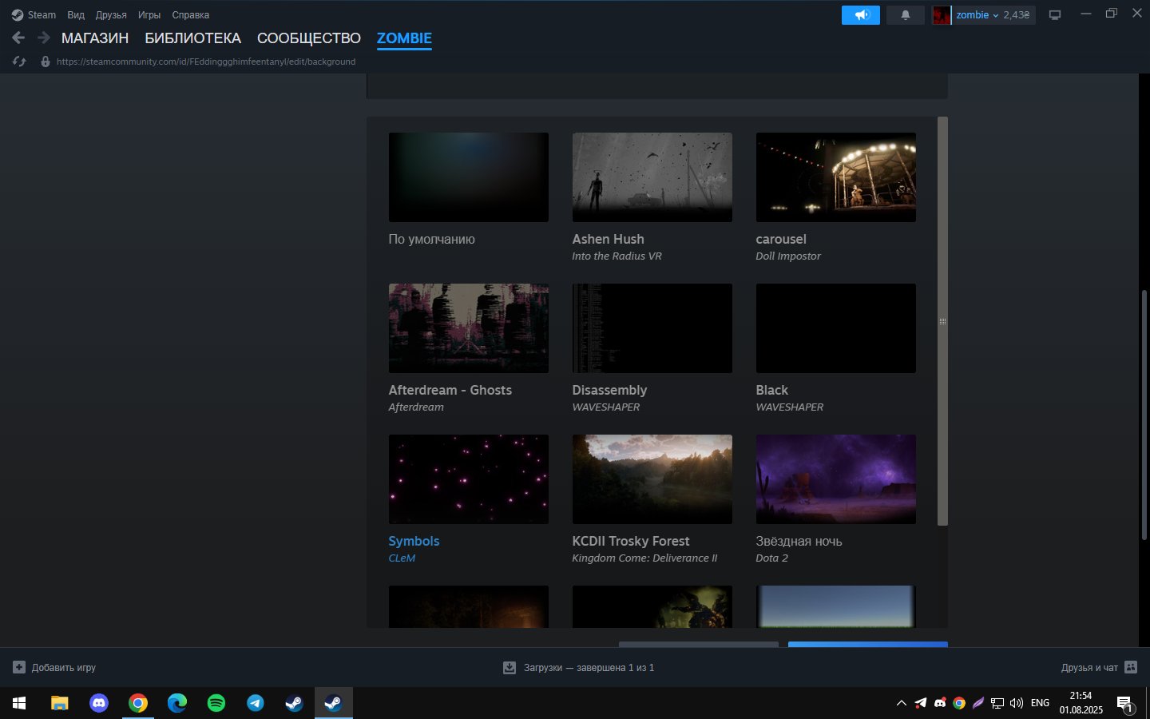
Task: Switch to the БИБЛИОТЕКА tab
Action: click(192, 38)
